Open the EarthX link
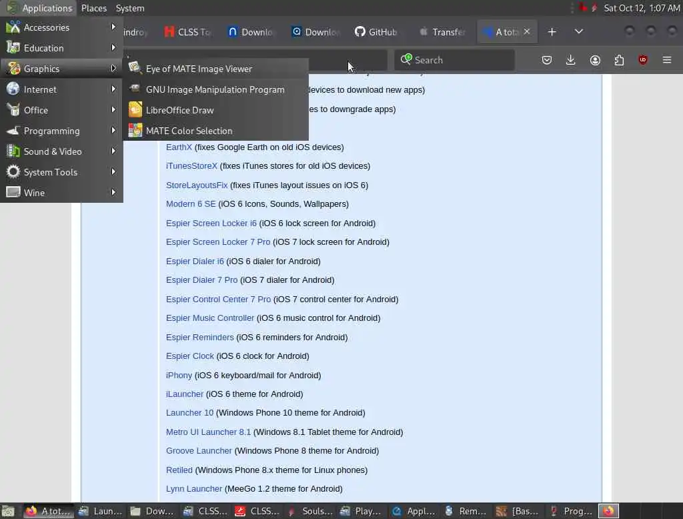The height and width of the screenshot is (519, 683). pos(179,147)
